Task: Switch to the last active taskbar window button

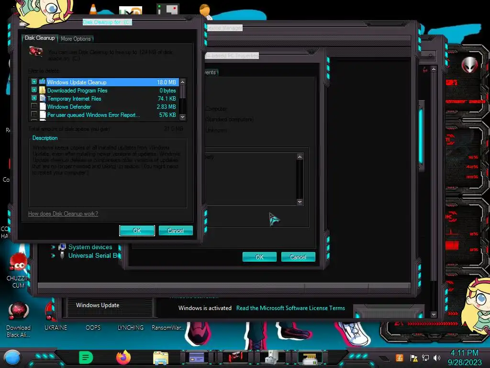Action: [x=310, y=358]
